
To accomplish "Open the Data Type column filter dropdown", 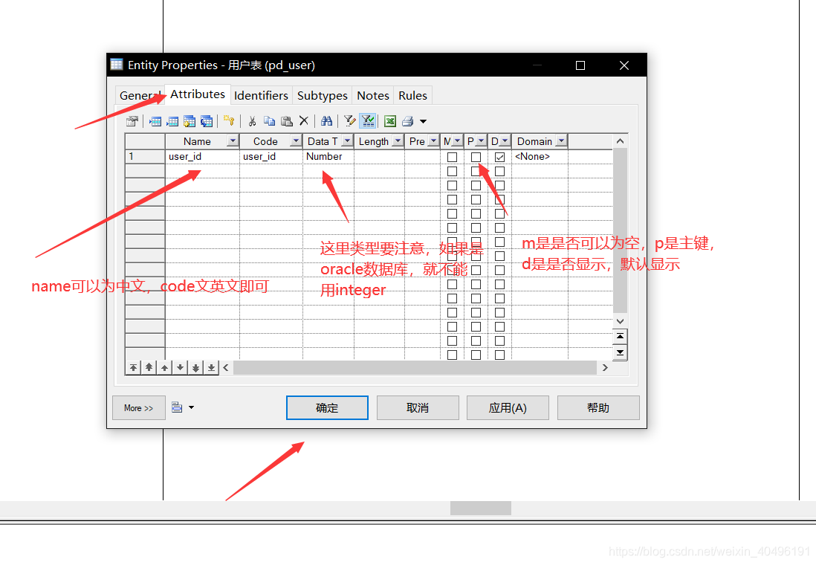I will point(347,141).
